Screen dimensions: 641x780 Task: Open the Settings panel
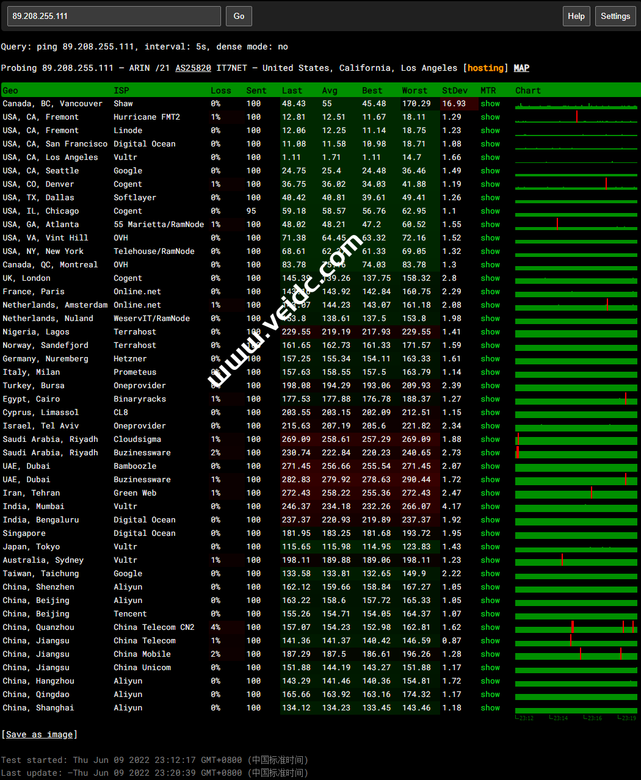coord(615,16)
